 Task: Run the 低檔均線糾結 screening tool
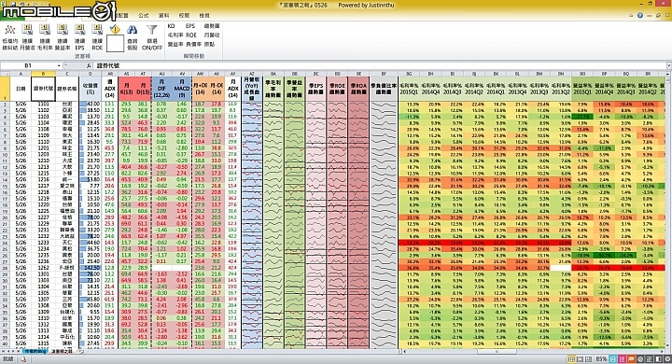tap(9, 37)
